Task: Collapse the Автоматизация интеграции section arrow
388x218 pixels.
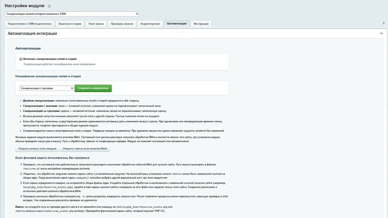Action: pos(381,33)
